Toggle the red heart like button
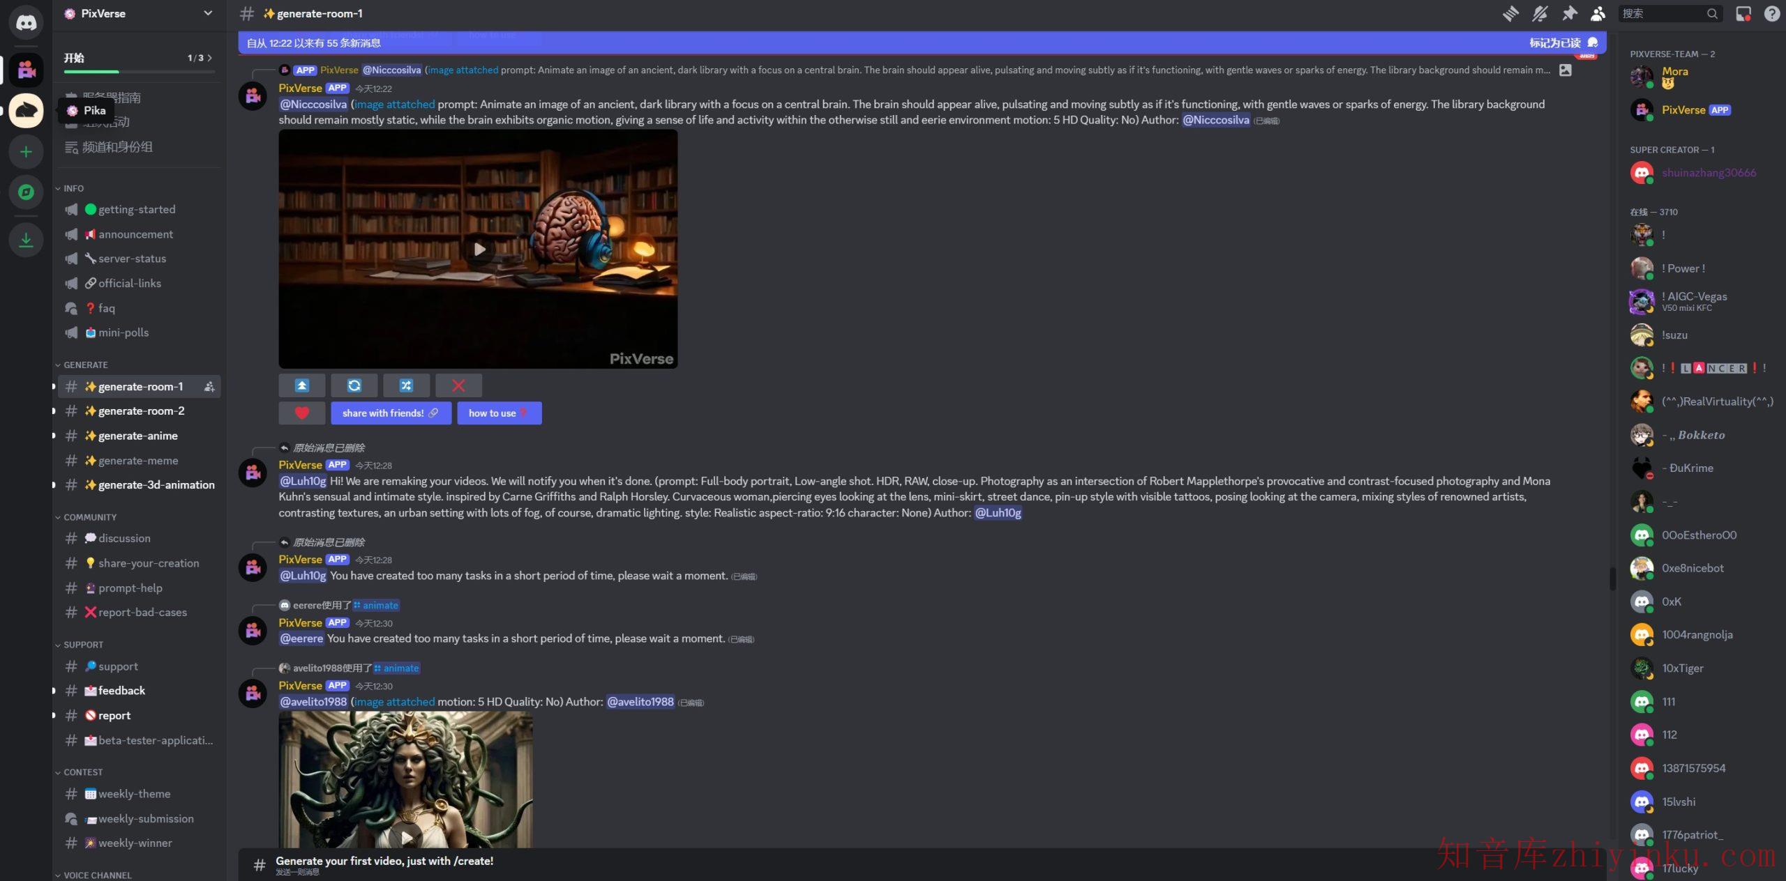This screenshot has width=1786, height=881. click(x=301, y=413)
